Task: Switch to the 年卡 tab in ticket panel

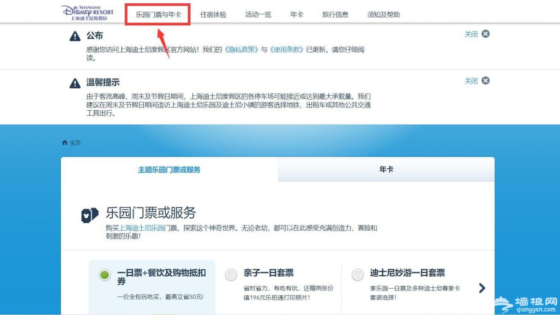Action: [386, 170]
